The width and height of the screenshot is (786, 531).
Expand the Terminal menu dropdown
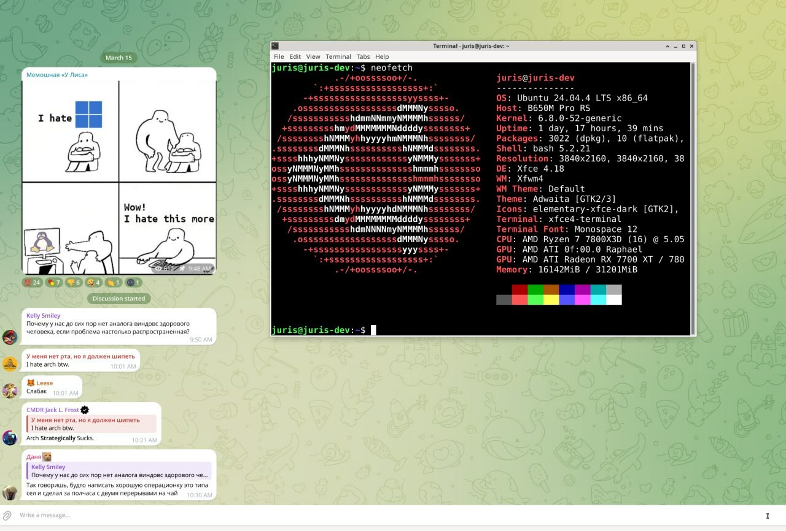point(338,56)
